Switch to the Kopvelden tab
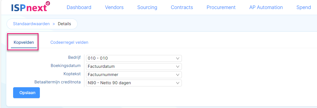317x108 pixels. click(24, 43)
